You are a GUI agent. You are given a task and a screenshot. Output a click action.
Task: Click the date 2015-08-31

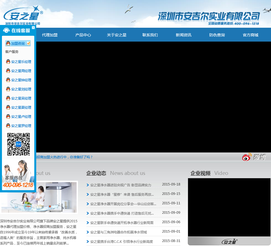171,241
